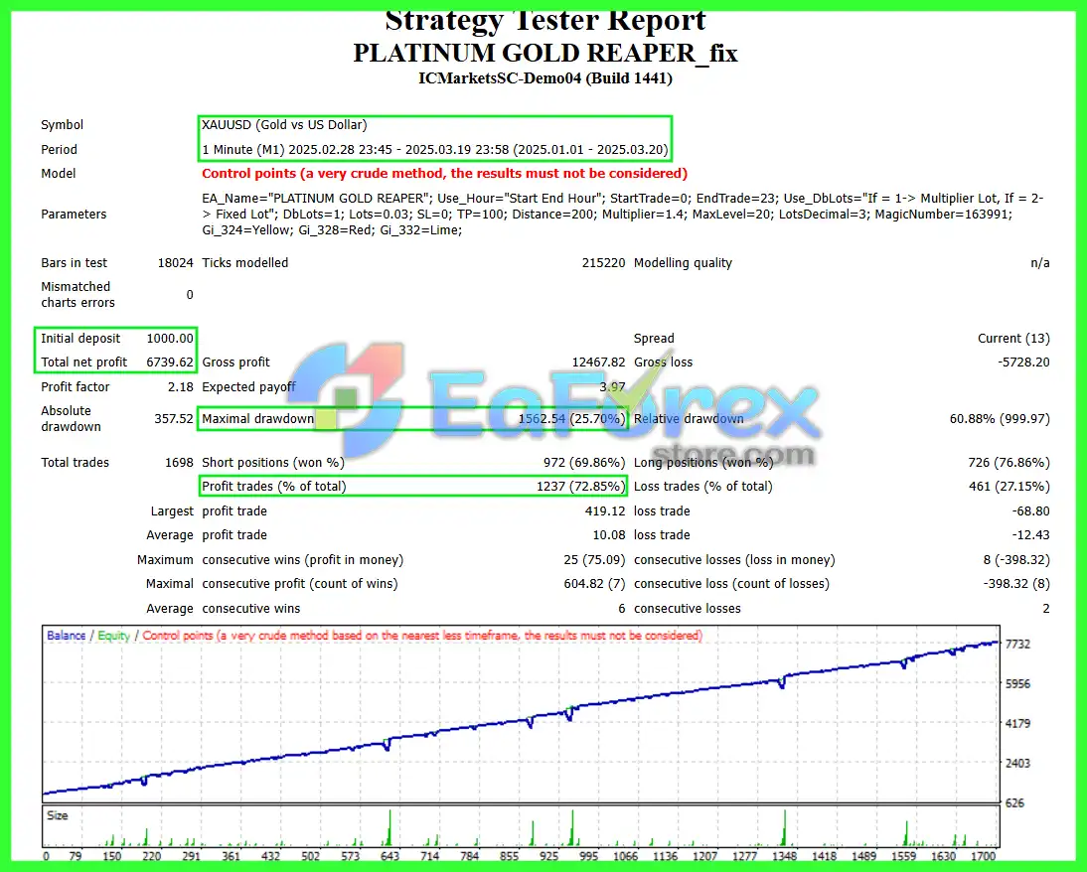Select the consecutive wins value "25 (75.09)"
The width and height of the screenshot is (1087, 872).
[x=594, y=559]
